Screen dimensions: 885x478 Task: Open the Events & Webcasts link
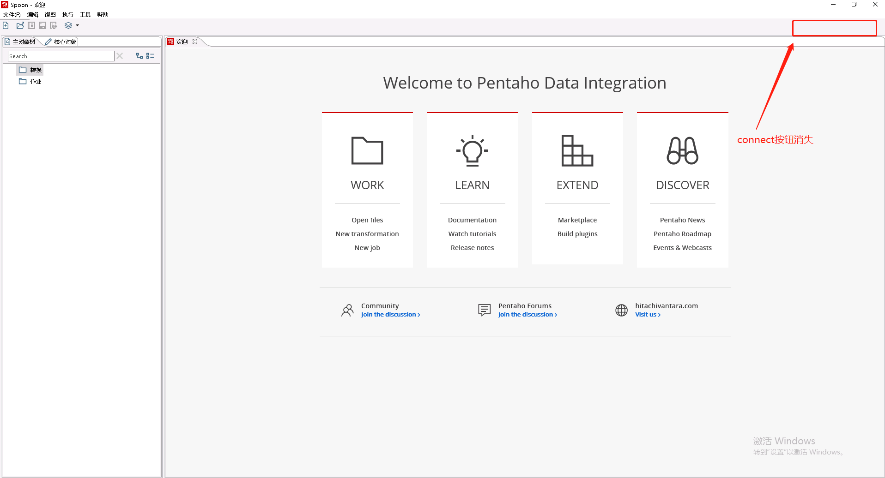tap(682, 248)
